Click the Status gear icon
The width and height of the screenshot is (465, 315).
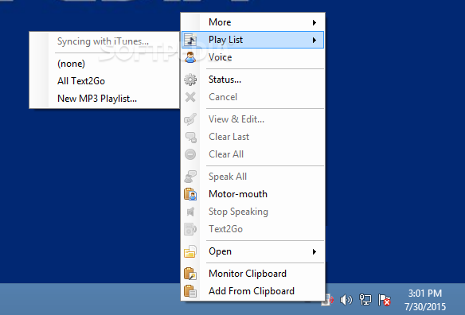tap(190, 80)
